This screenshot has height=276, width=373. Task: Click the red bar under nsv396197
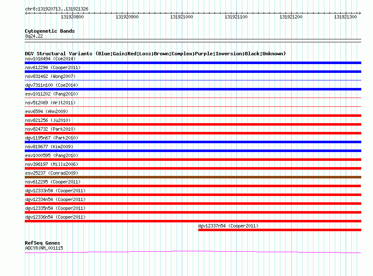(x=193, y=168)
